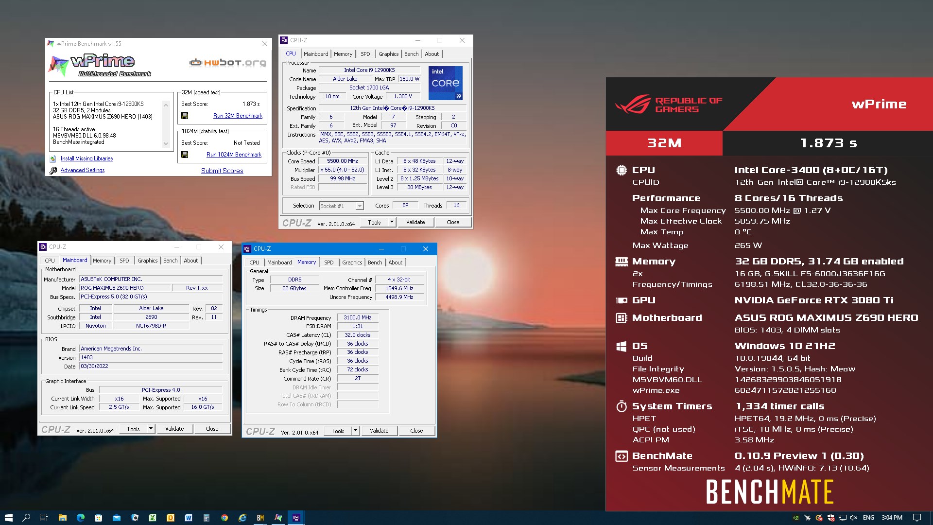Viewport: 933px width, 525px height.
Task: Switch to BenchMate on the taskbar
Action: tap(260, 518)
